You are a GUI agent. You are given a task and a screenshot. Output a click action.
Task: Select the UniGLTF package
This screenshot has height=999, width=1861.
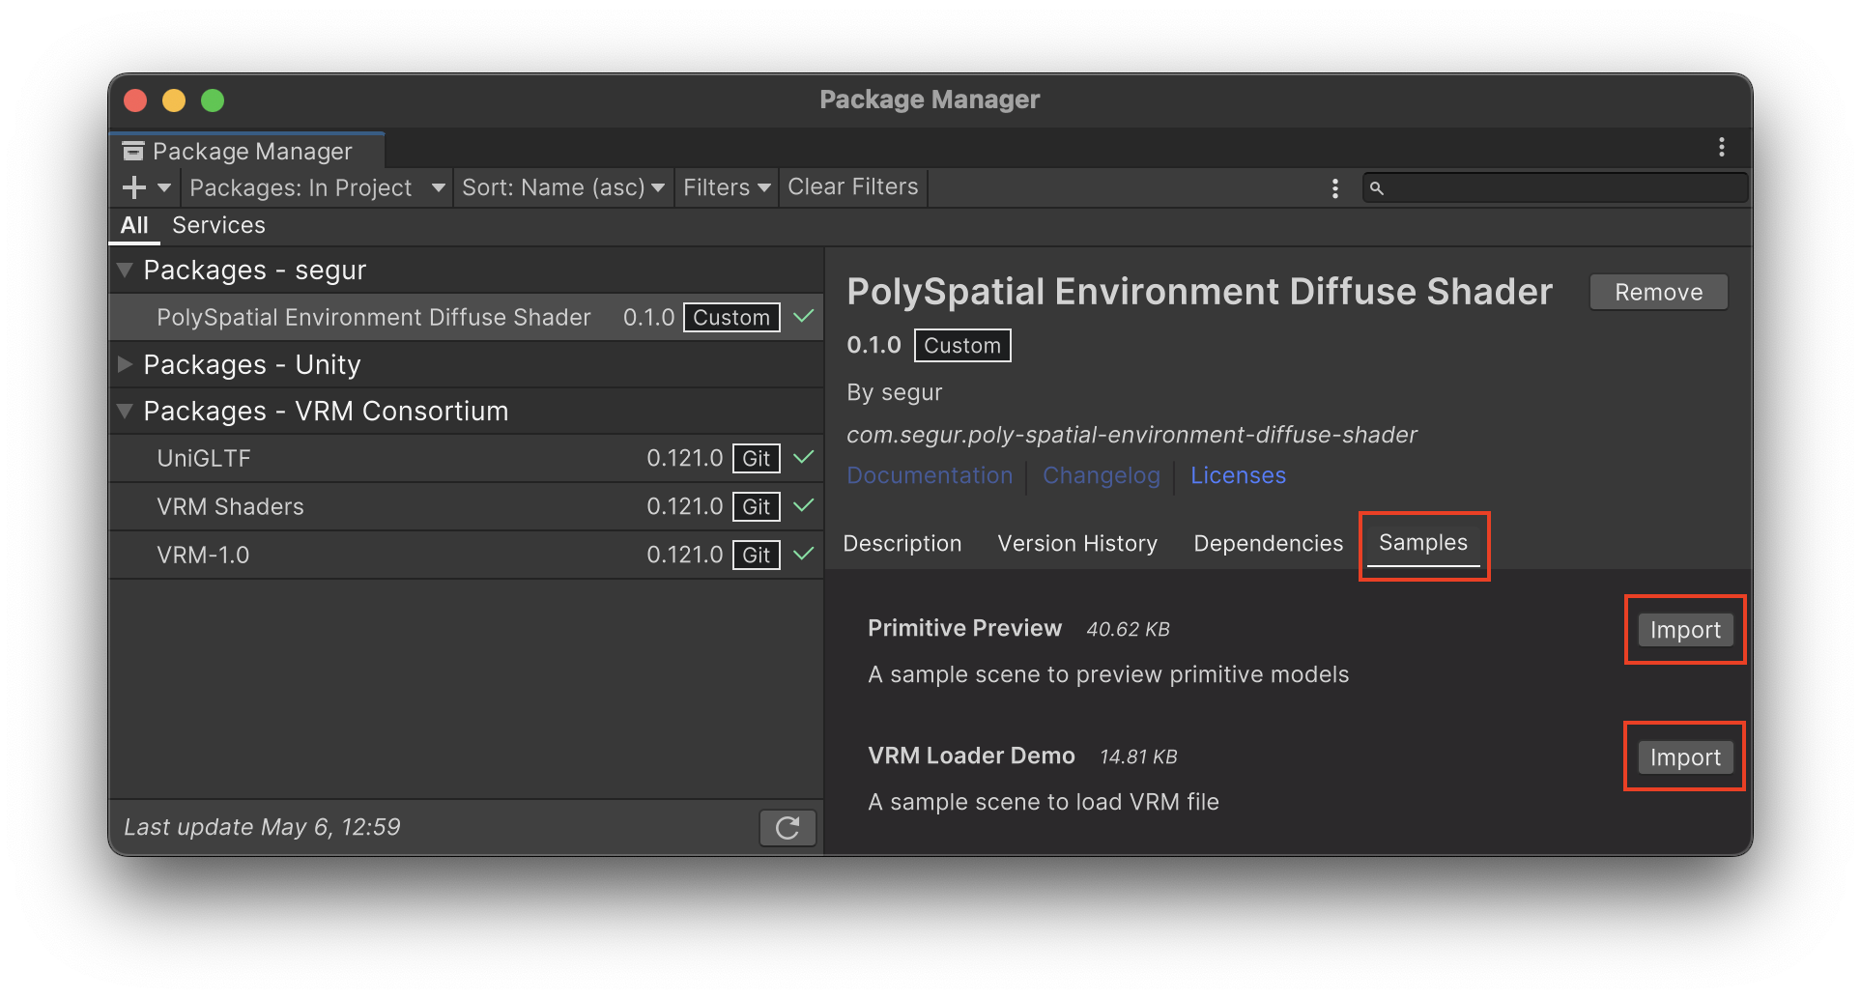466,458
